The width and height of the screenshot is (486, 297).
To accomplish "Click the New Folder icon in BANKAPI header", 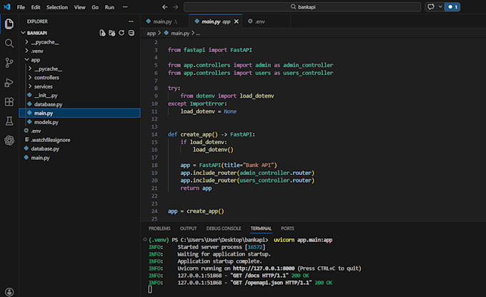I will tap(112, 33).
